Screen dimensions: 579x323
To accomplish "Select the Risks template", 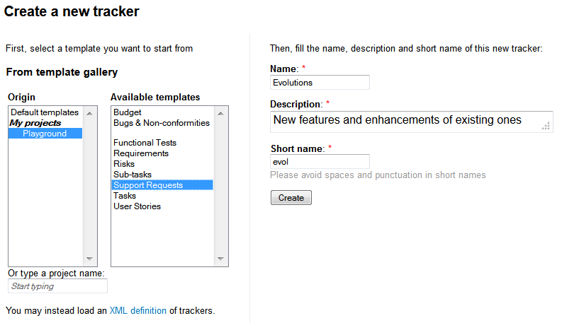I will (x=162, y=164).
